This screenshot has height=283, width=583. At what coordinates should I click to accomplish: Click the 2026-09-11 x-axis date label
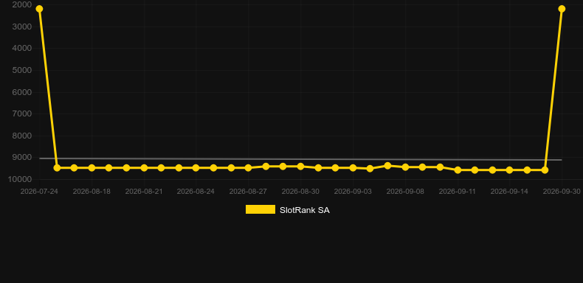[x=458, y=192]
